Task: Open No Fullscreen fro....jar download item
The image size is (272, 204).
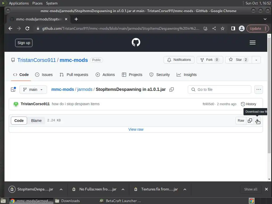Action: pyautogui.click(x=94, y=189)
